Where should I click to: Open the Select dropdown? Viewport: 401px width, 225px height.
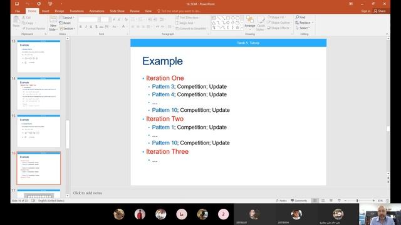[x=303, y=28]
